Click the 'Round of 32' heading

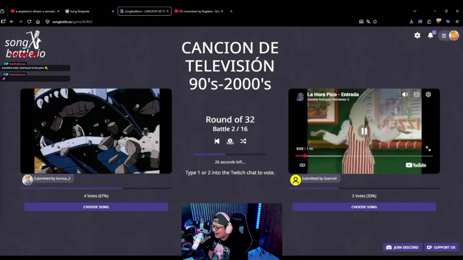pyautogui.click(x=230, y=120)
